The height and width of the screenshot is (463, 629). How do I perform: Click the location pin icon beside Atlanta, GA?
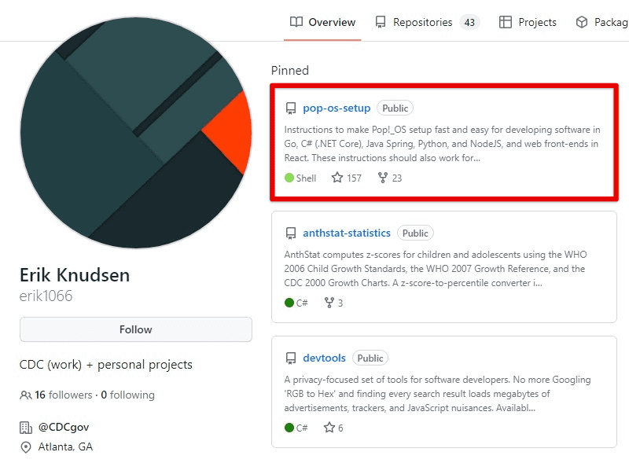(24, 446)
